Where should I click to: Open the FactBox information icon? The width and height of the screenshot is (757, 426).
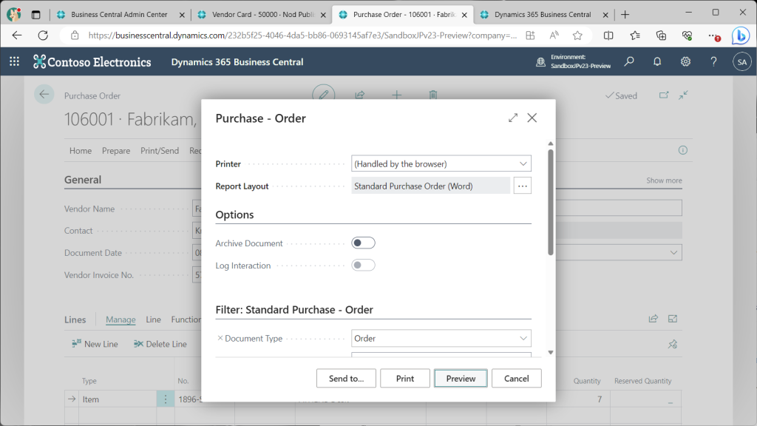click(x=682, y=150)
